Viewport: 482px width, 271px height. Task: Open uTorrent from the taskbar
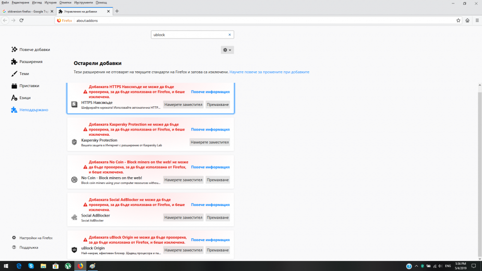tap(68, 266)
